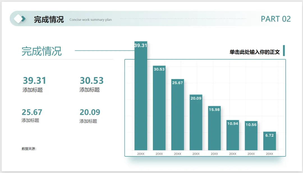The image size is (303, 173).
Task: Select the chart bar labeled 15.98
Action: [x=214, y=128]
